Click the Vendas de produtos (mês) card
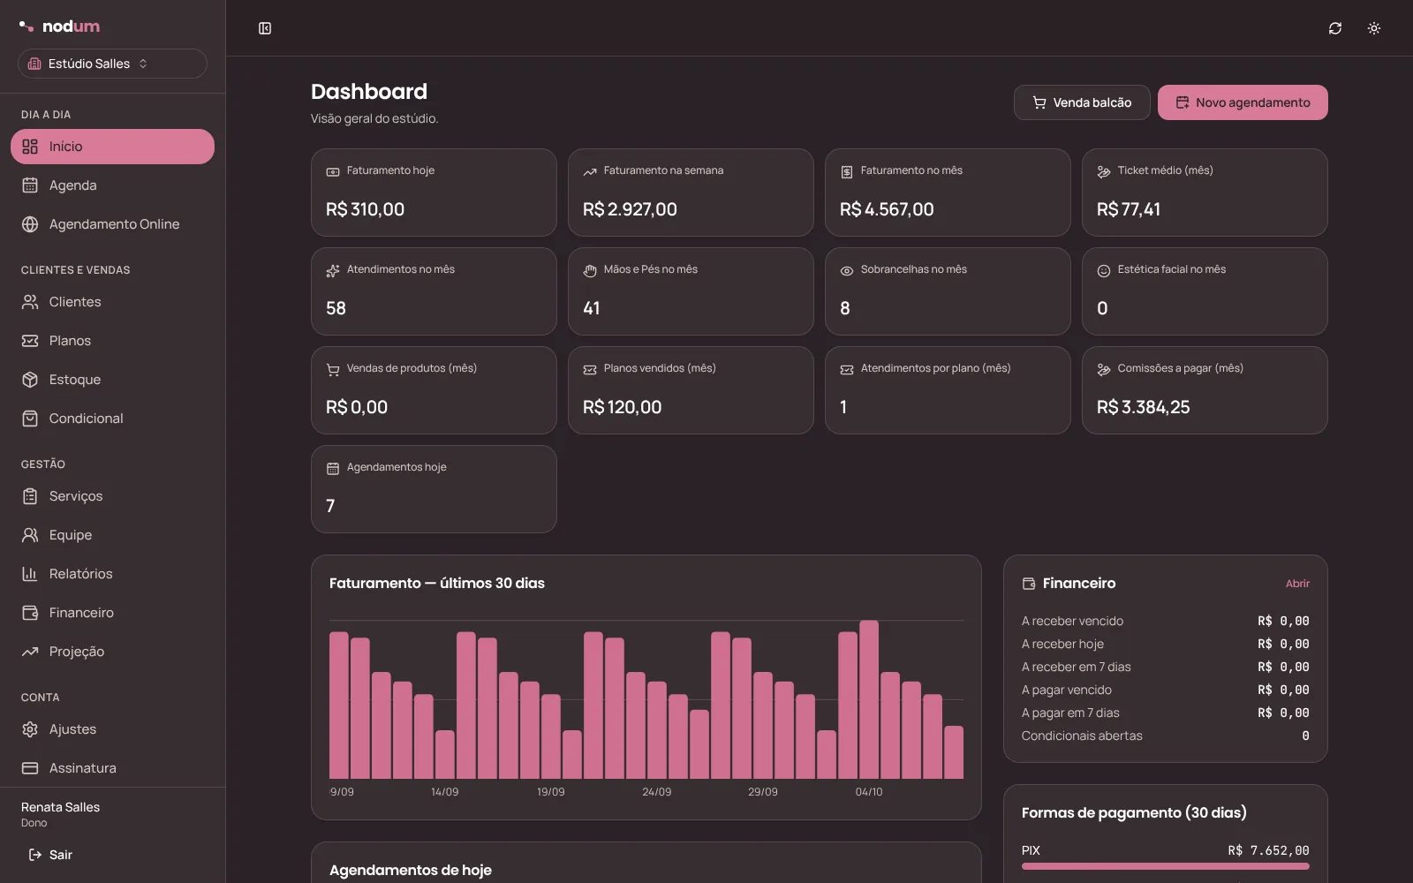The width and height of the screenshot is (1413, 883). [434, 390]
